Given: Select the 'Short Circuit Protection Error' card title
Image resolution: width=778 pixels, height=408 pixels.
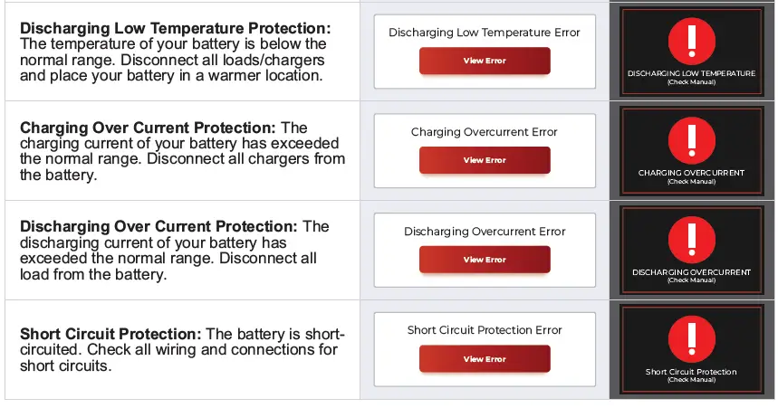Looking at the screenshot, I should pos(485,330).
